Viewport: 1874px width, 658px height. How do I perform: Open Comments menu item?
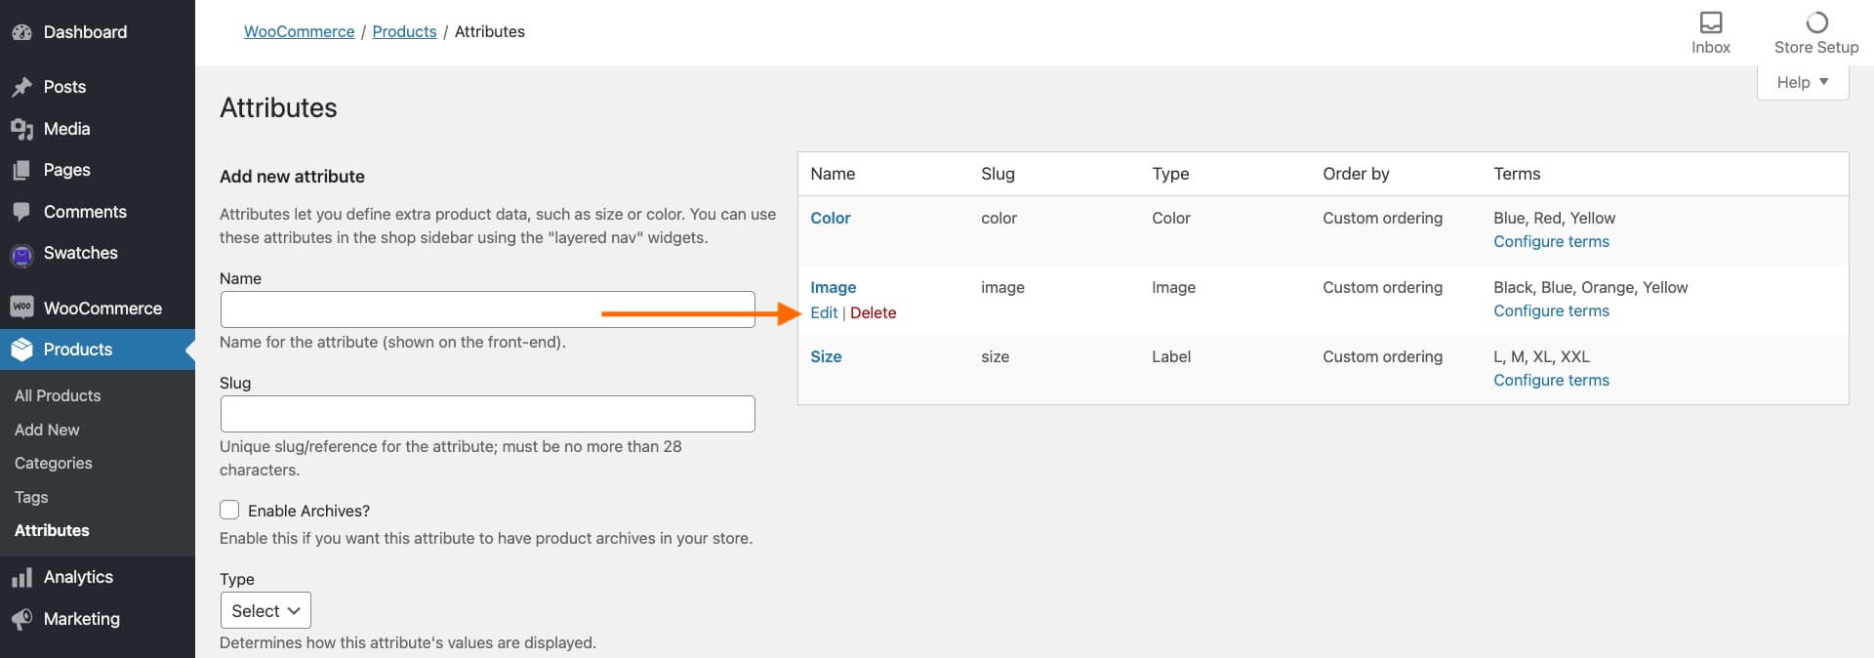click(x=85, y=212)
